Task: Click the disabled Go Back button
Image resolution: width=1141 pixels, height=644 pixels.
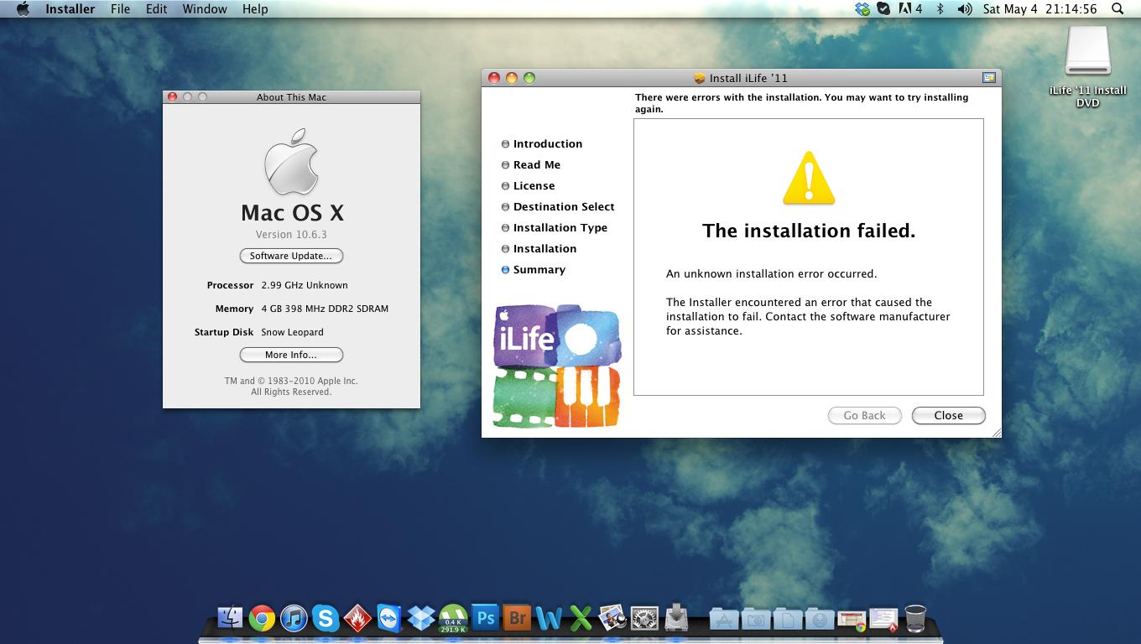Action: click(864, 415)
